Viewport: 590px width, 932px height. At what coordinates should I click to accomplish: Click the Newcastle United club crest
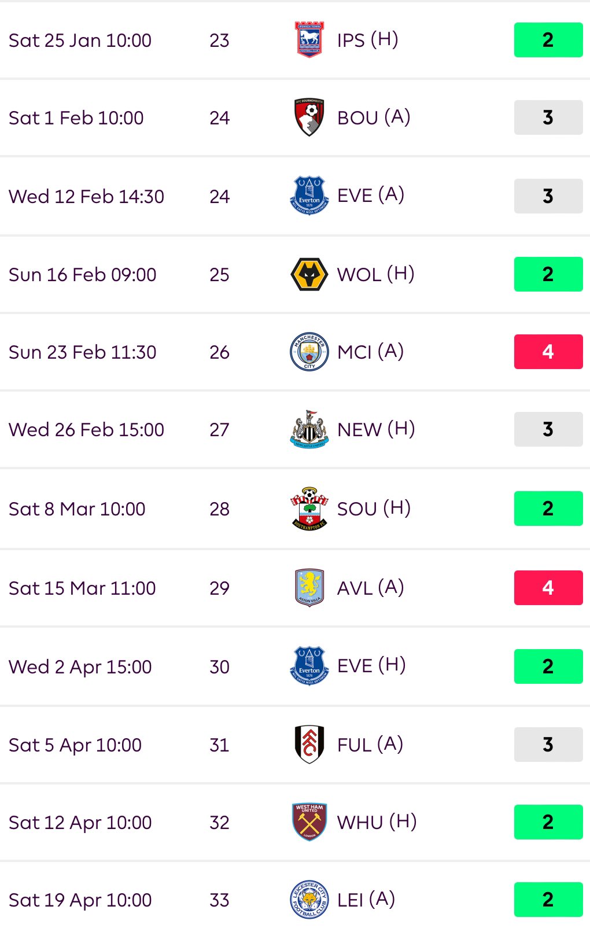click(x=309, y=429)
